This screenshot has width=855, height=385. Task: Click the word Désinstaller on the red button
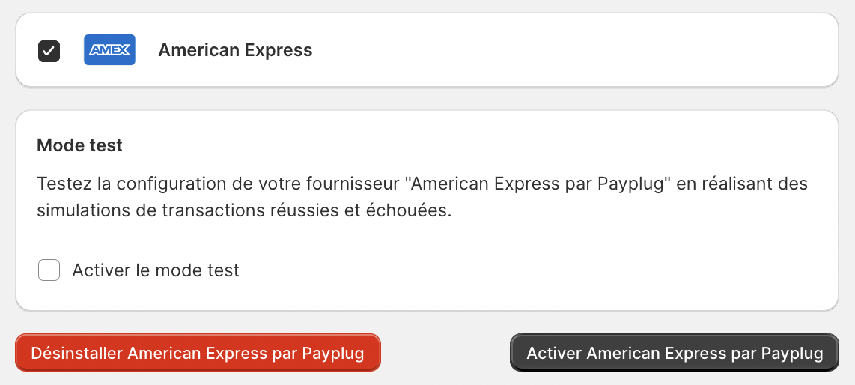coord(77,353)
